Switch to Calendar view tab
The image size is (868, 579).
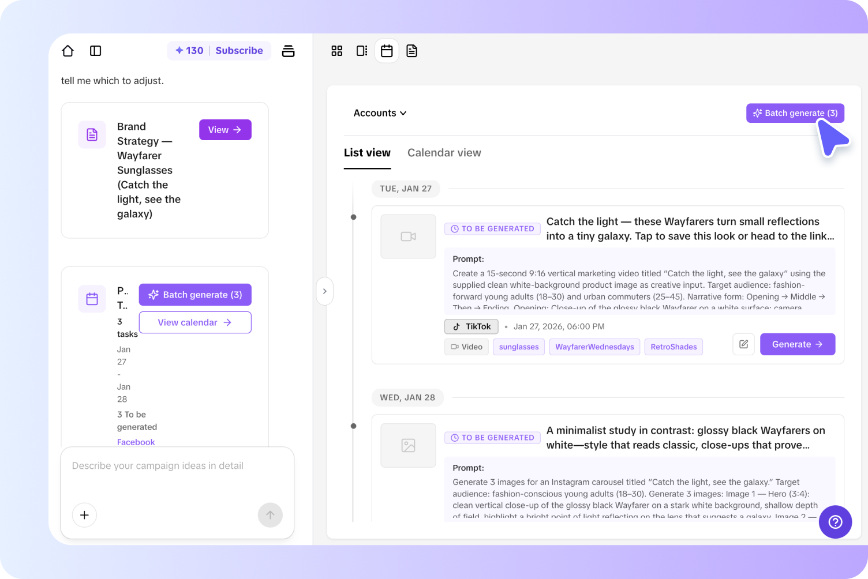(444, 152)
